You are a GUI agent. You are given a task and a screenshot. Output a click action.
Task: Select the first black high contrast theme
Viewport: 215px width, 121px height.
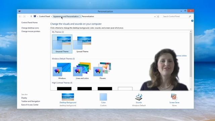pos(64,88)
